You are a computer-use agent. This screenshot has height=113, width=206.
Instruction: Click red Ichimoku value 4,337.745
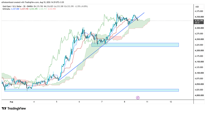point(24,9)
